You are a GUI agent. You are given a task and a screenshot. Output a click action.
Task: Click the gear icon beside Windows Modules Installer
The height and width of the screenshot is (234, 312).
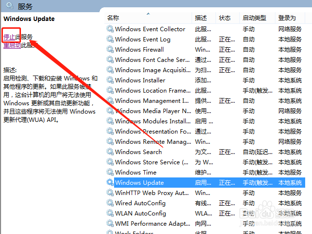click(x=110, y=121)
